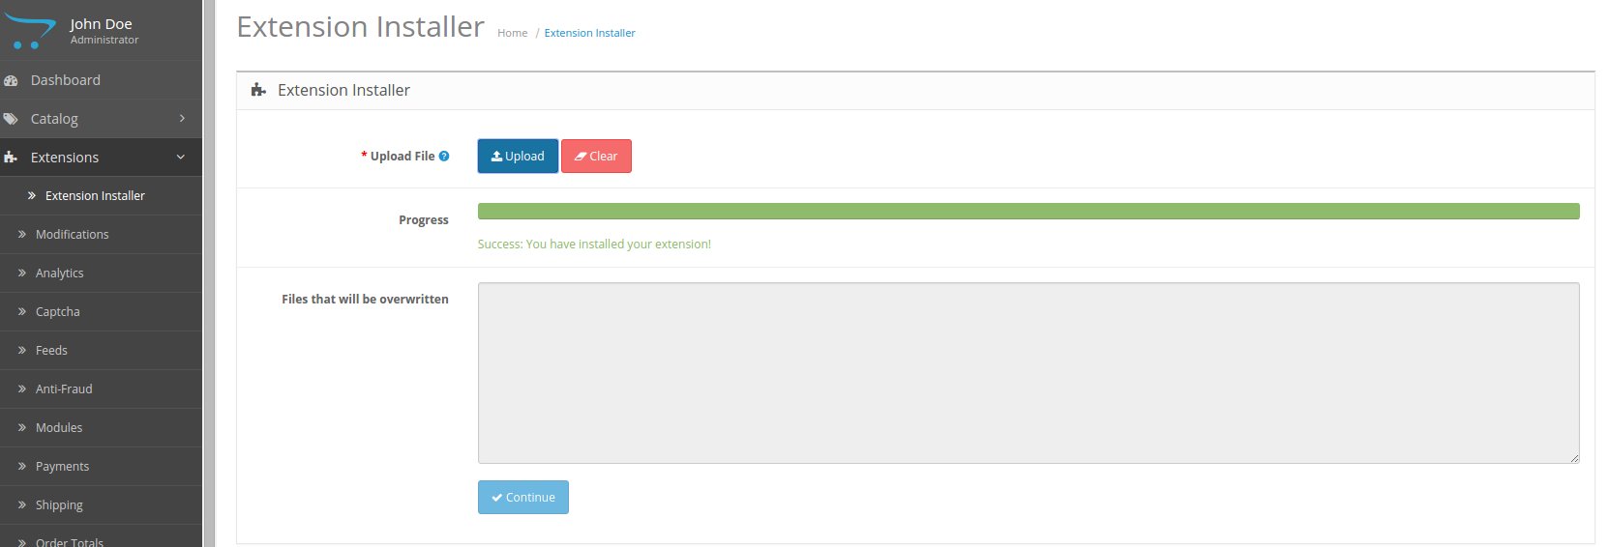Click the Extensions puzzle piece sidebar icon
The image size is (1610, 547).
point(12,158)
